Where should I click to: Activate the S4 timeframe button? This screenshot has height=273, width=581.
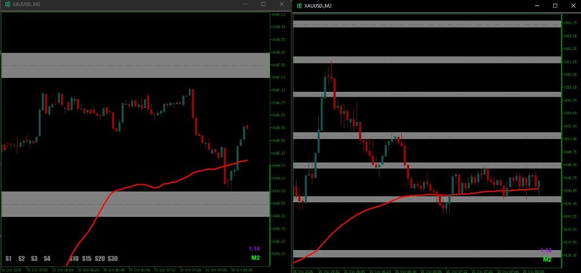[x=47, y=259]
